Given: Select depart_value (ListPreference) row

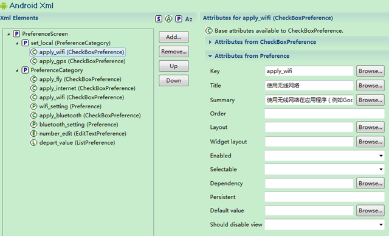Looking at the screenshot, I should (x=77, y=143).
